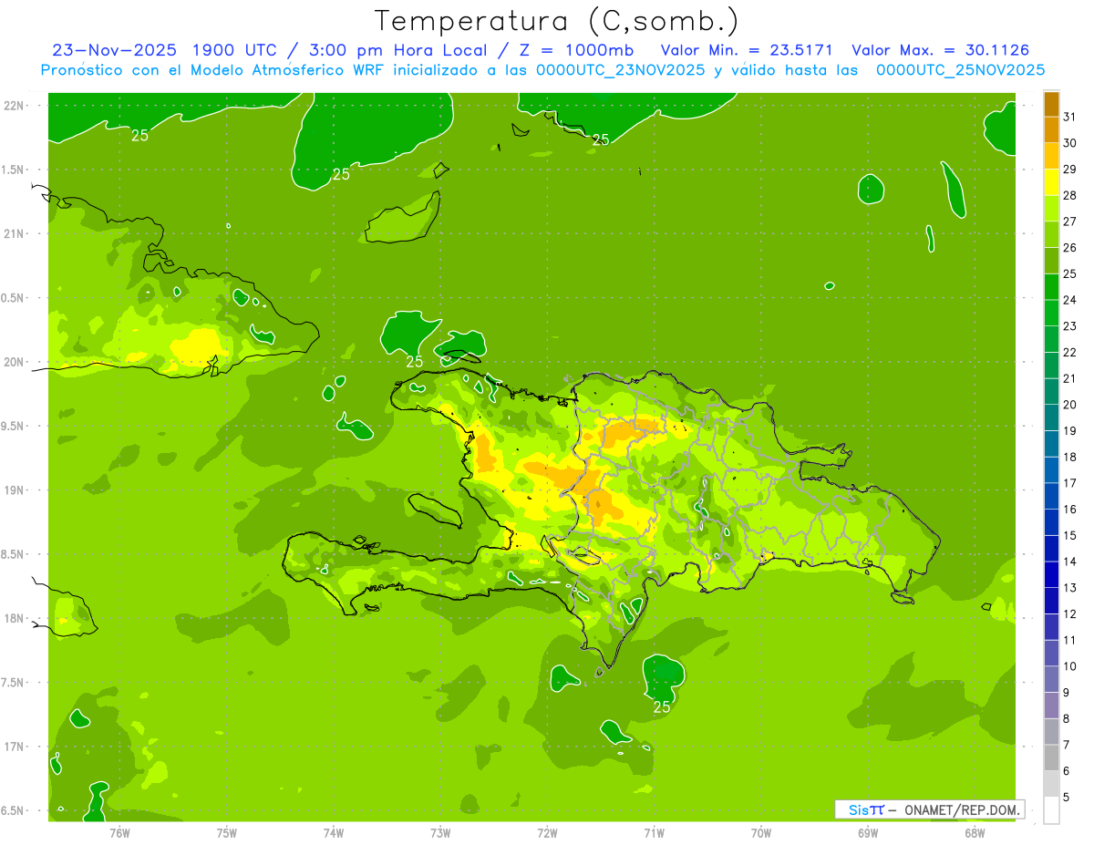This screenshot has width=1094, height=845.
Task: Click the '25' label on the color scale
Action: tap(1070, 273)
